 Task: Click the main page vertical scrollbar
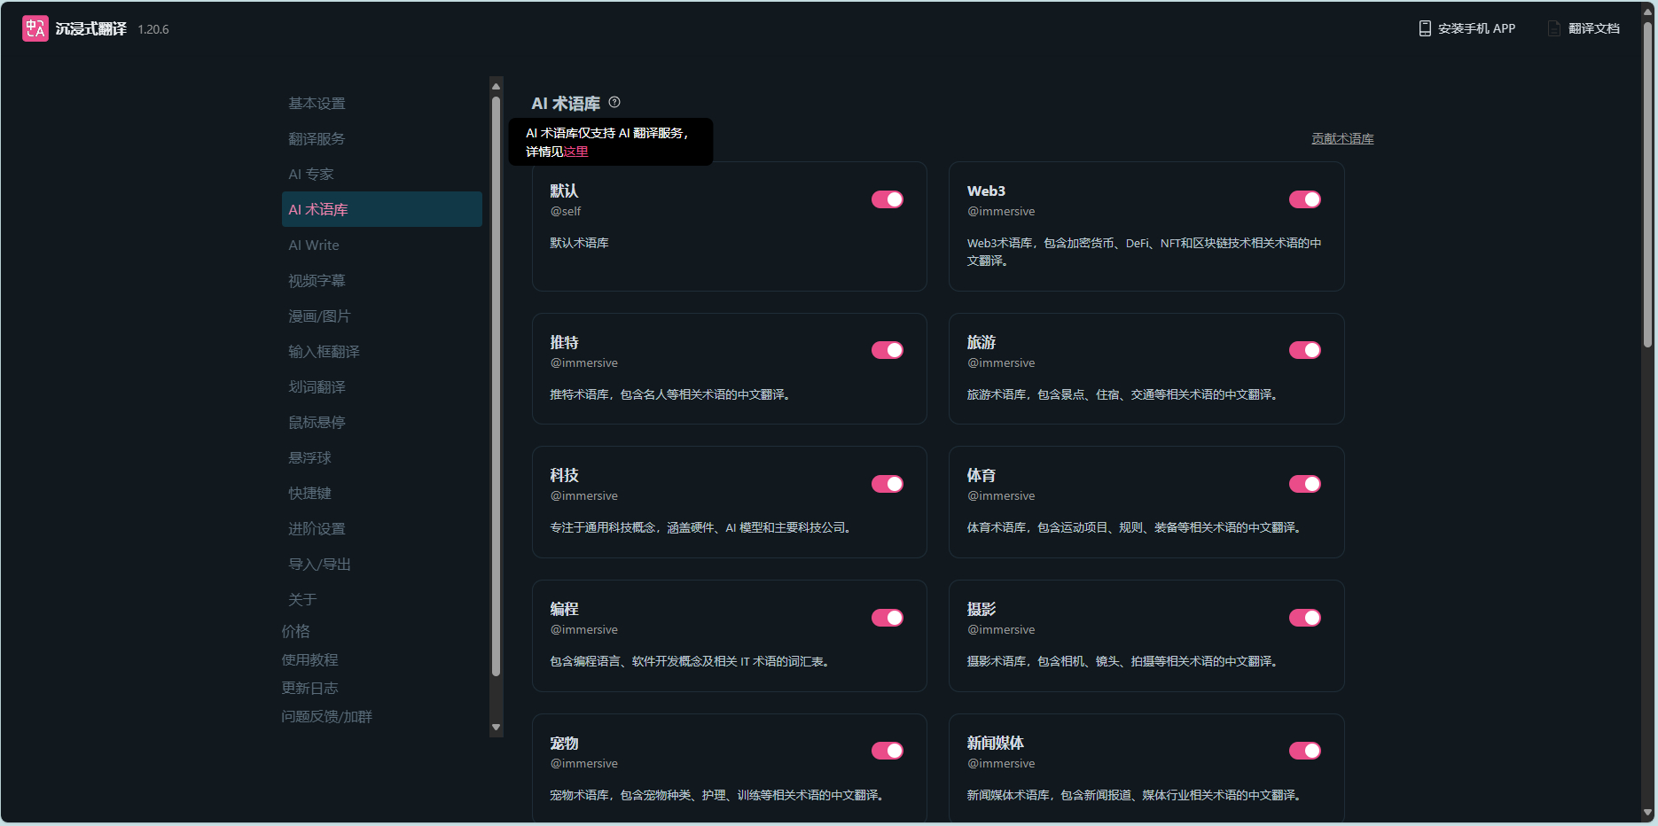[x=1647, y=186]
